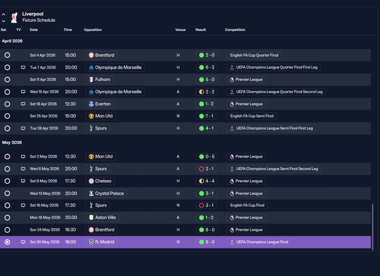Click the Chelsea club badge
The width and height of the screenshot is (380, 276).
coord(91,181)
